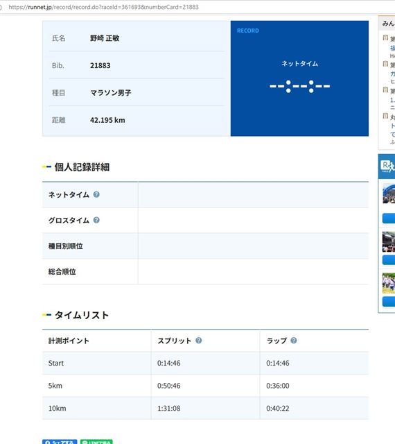Open sidebar thumbnail showing dark crowd
The image size is (395, 444).
click(389, 242)
